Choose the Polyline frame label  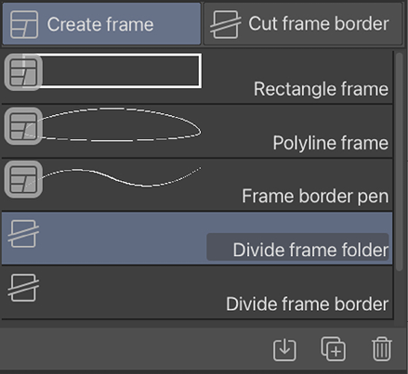point(331,143)
